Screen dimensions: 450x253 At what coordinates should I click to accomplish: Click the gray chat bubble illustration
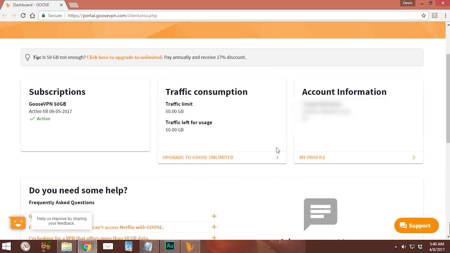click(320, 214)
